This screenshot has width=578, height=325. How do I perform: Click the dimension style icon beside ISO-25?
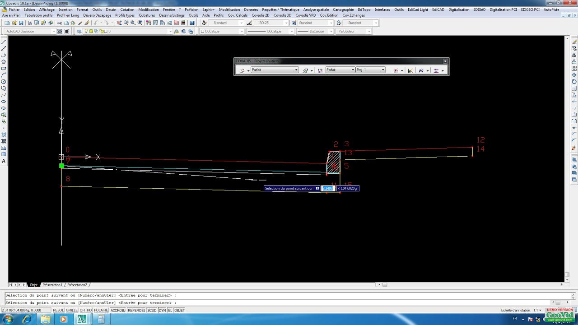coord(249,23)
